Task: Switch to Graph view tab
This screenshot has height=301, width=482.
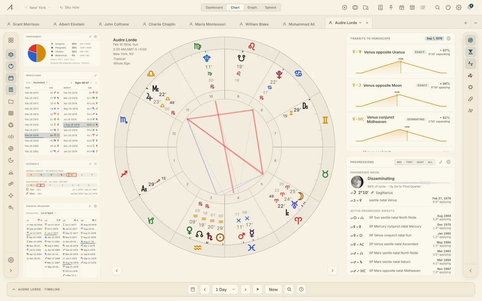Action: click(252, 8)
